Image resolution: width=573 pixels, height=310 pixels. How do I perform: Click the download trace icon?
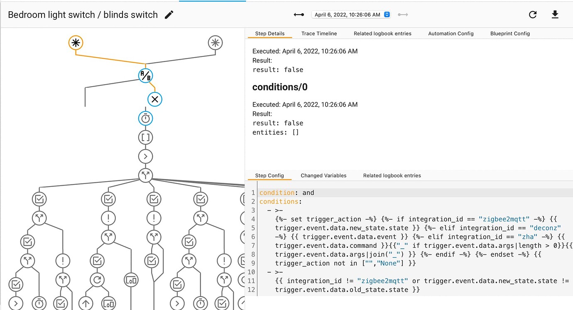click(555, 15)
